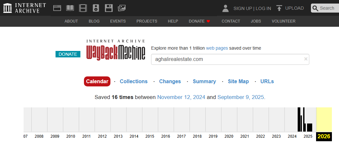Open the Video film strip icon

tap(83, 8)
